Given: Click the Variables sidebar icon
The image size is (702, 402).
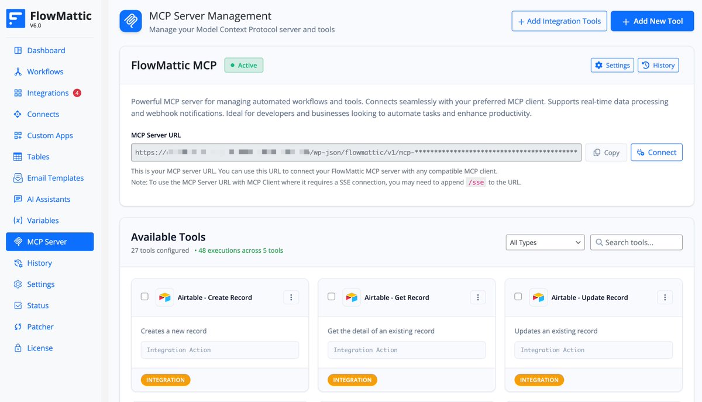Looking at the screenshot, I should (18, 221).
